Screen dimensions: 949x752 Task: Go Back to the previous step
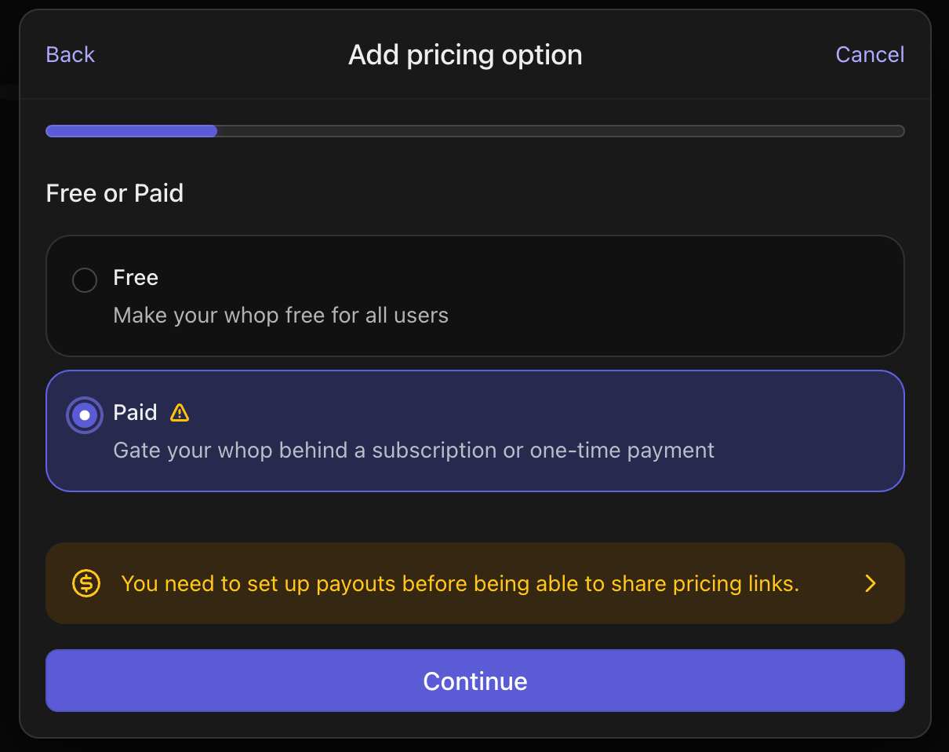point(69,54)
